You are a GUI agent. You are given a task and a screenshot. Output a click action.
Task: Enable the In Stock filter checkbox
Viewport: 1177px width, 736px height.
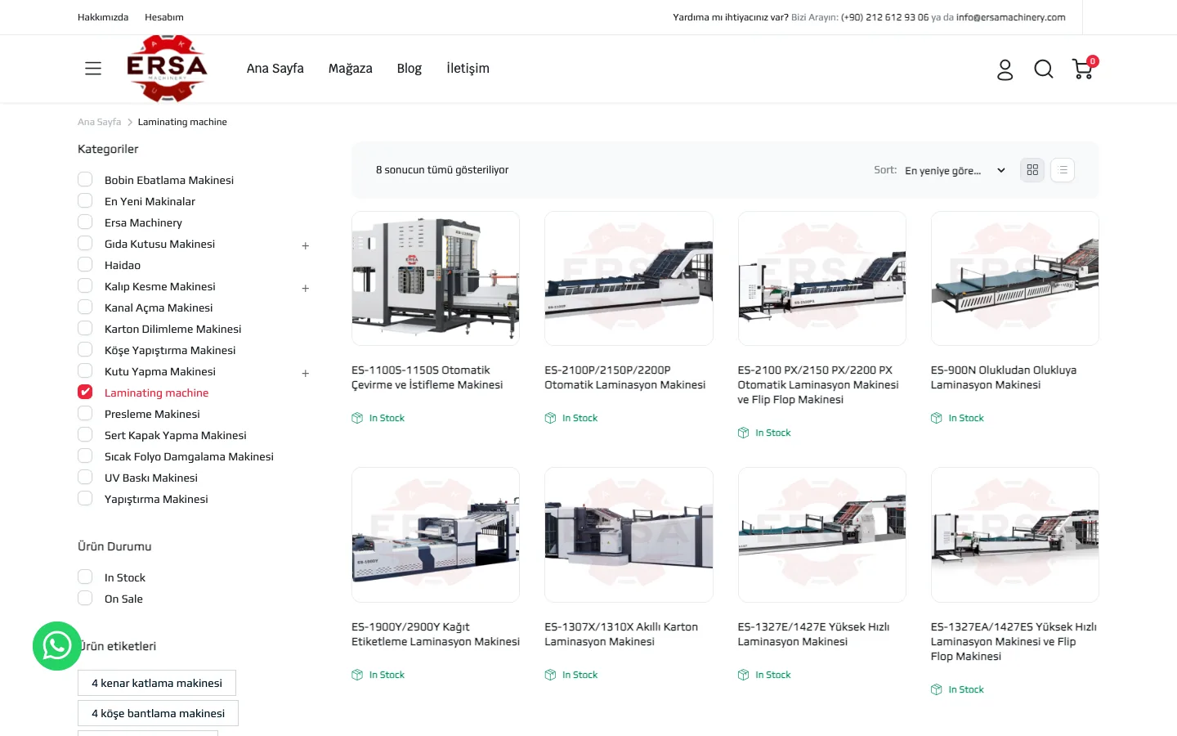[85, 577]
